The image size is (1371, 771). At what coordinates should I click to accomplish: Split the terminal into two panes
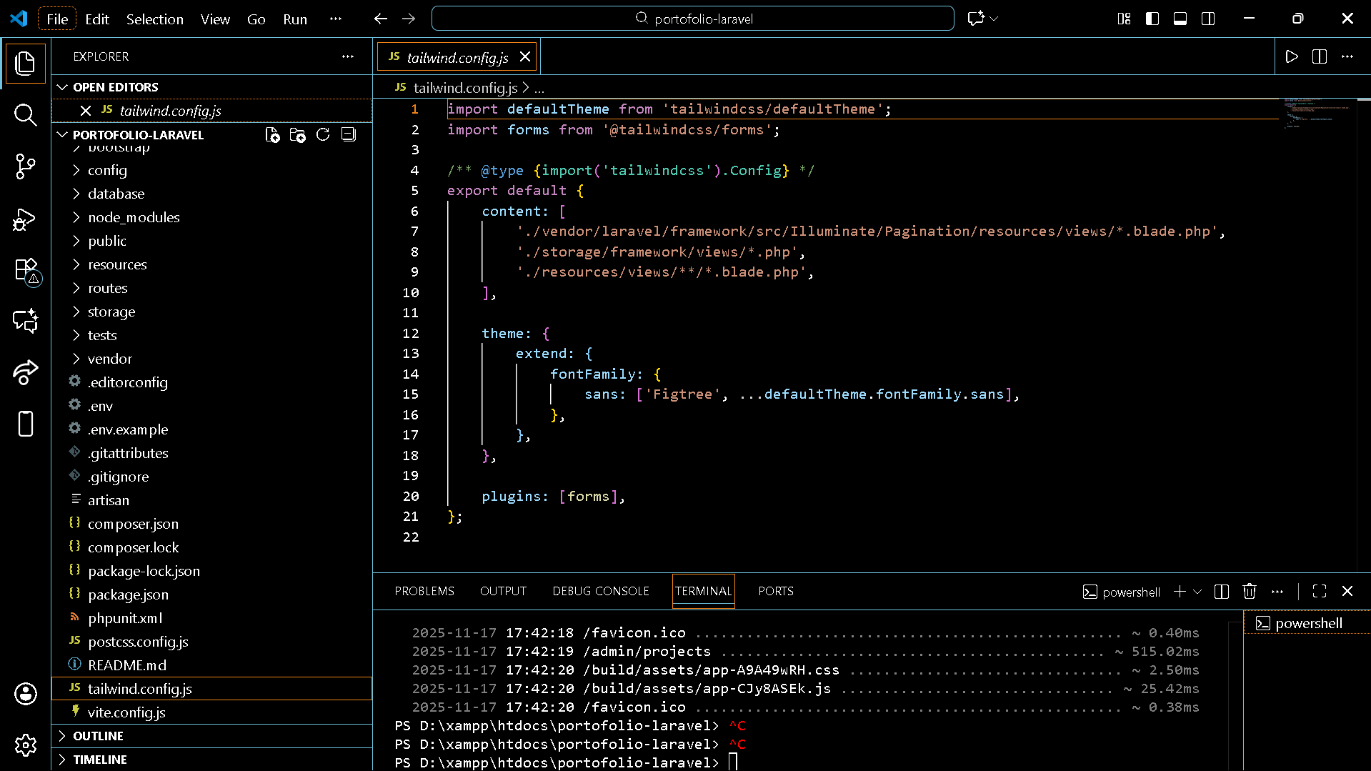1221,591
